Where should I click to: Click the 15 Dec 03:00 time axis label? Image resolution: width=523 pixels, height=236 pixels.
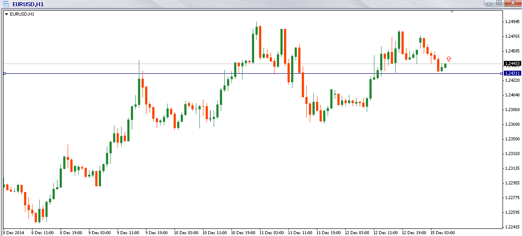point(442,233)
